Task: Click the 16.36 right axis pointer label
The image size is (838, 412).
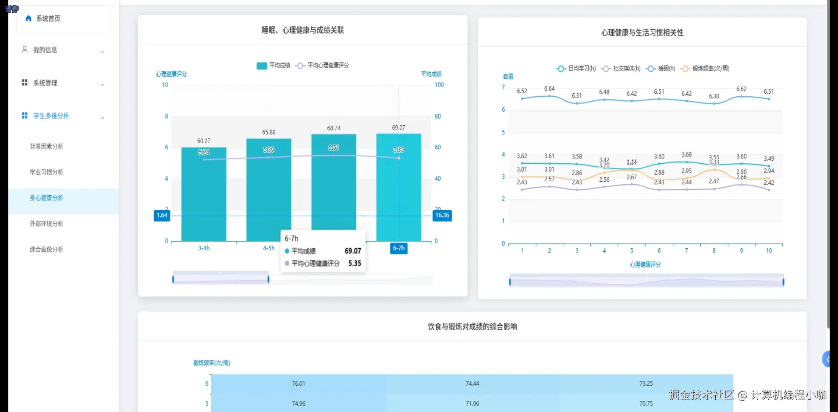Action: 442,215
